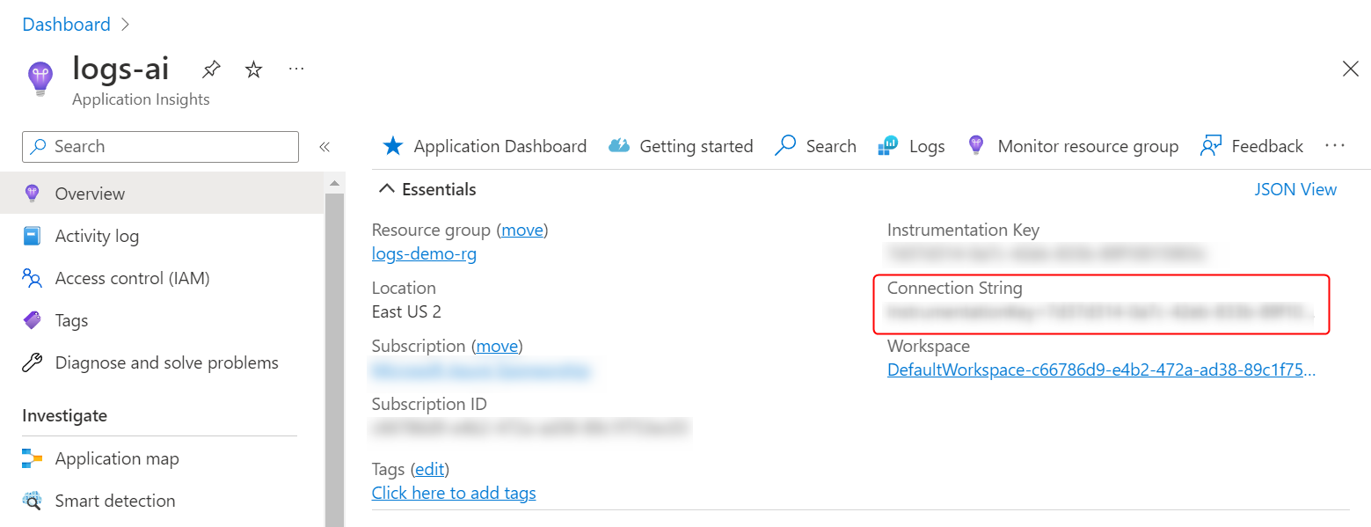Open Application Dashboard from toolbar
Screen dimensions: 1371x527
(485, 146)
